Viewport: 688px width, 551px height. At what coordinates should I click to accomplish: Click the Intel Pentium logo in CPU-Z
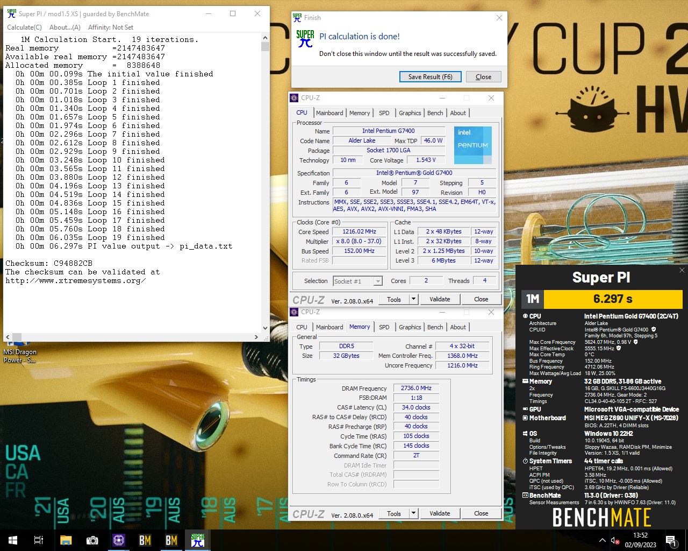pos(472,145)
